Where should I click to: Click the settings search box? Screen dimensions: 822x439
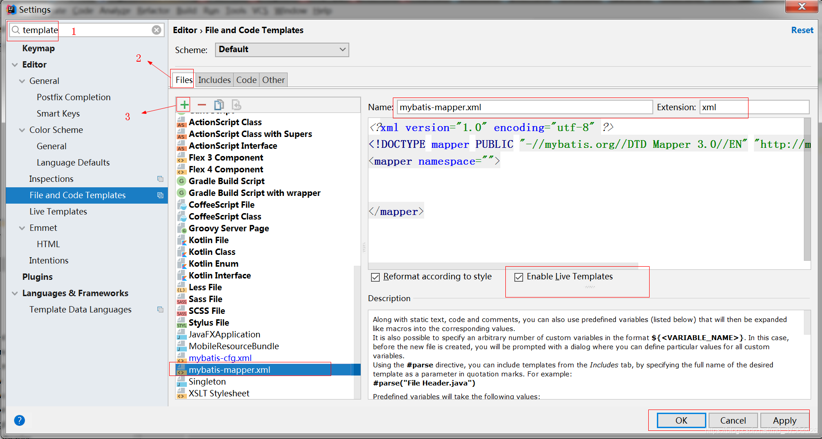(x=86, y=30)
